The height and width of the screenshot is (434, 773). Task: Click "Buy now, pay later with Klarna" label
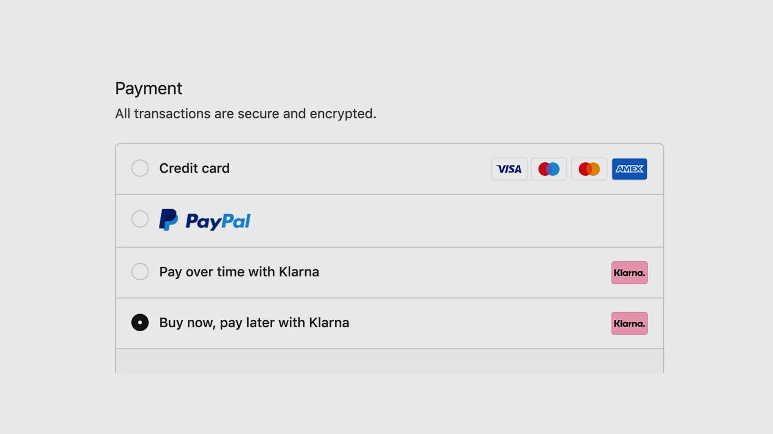pos(254,323)
